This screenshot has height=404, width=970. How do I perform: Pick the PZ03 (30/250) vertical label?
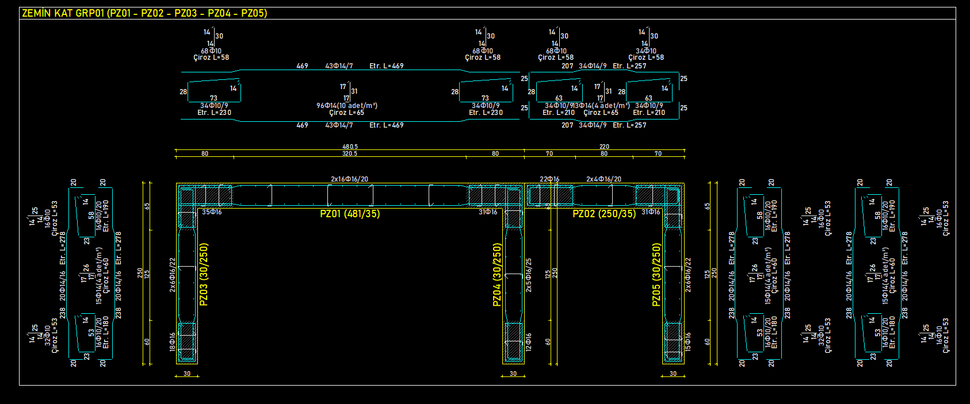[204, 274]
